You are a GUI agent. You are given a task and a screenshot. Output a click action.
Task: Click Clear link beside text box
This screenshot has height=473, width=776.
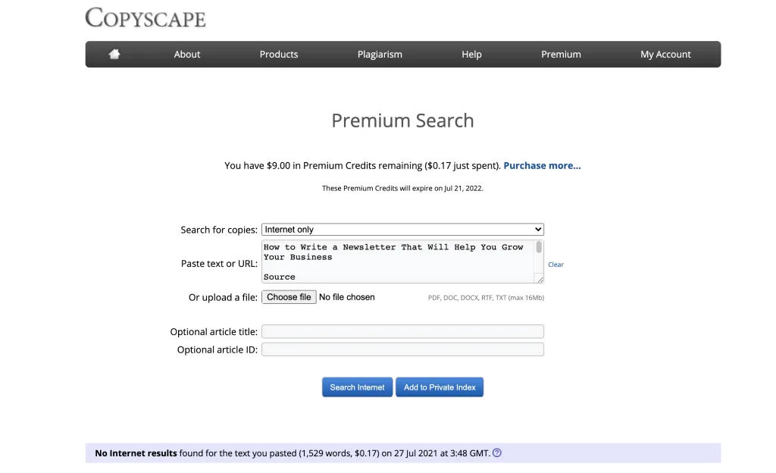555,265
